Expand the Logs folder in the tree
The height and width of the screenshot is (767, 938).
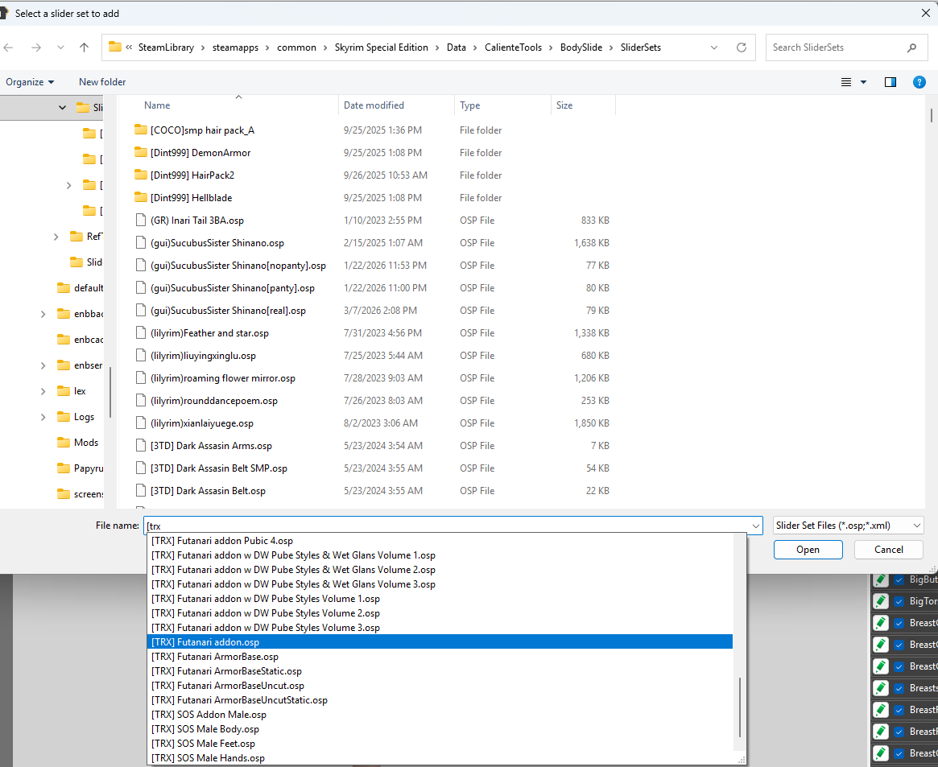(43, 417)
